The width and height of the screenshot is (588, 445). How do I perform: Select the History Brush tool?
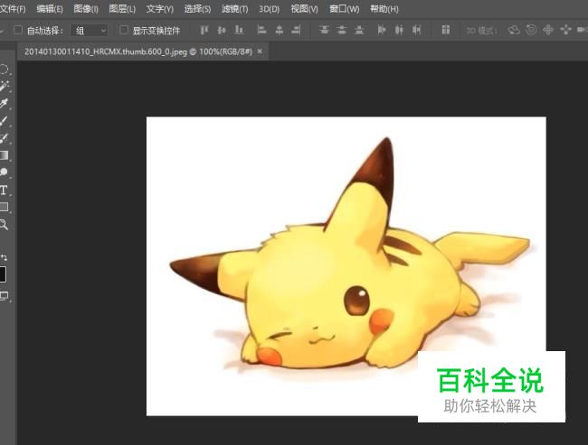4,138
